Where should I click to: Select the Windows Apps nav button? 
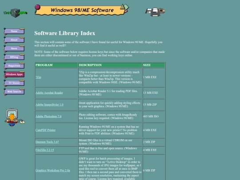coord(14,74)
